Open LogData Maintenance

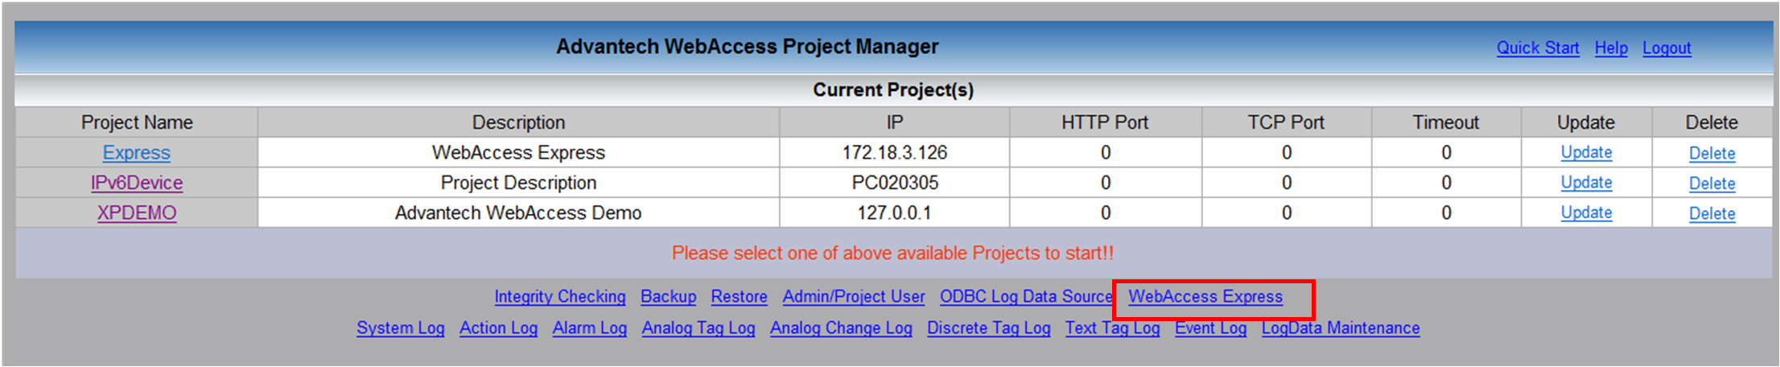click(1340, 328)
